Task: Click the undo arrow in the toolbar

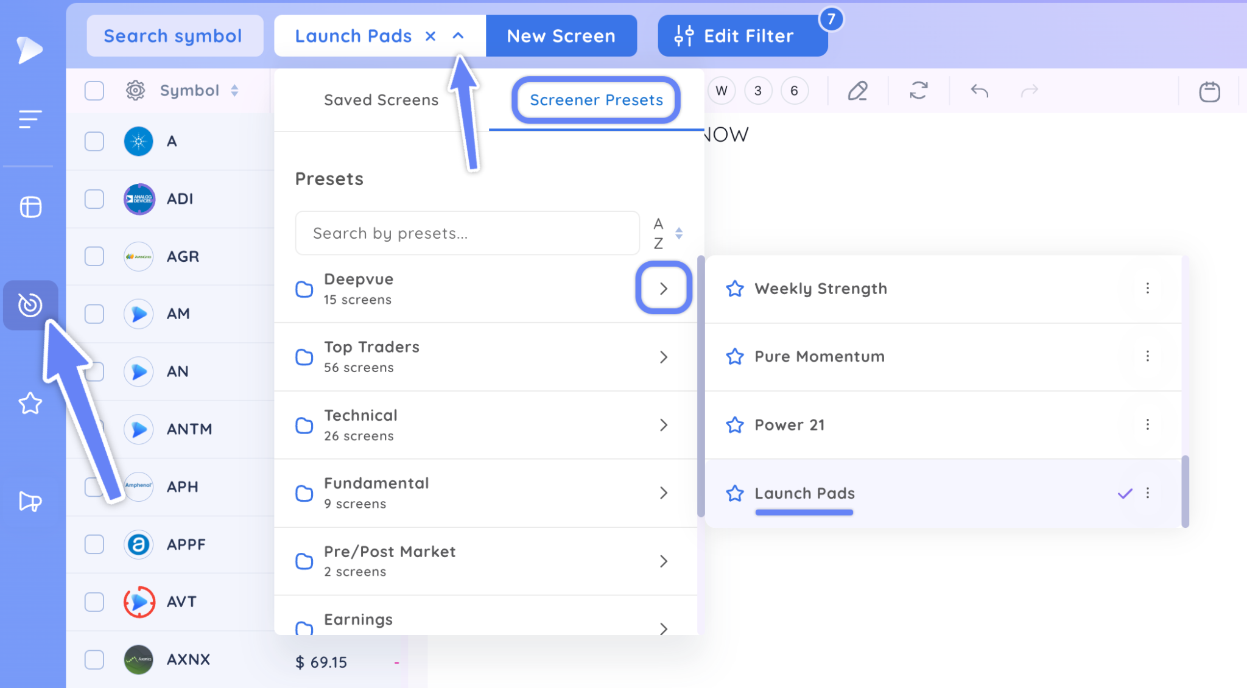Action: 979,91
